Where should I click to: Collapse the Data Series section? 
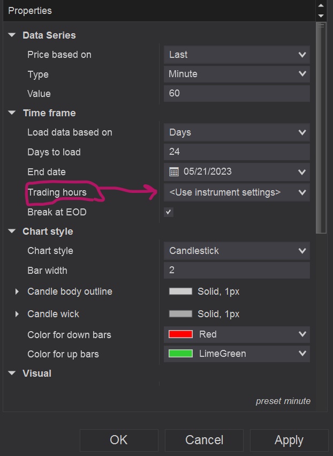point(12,35)
